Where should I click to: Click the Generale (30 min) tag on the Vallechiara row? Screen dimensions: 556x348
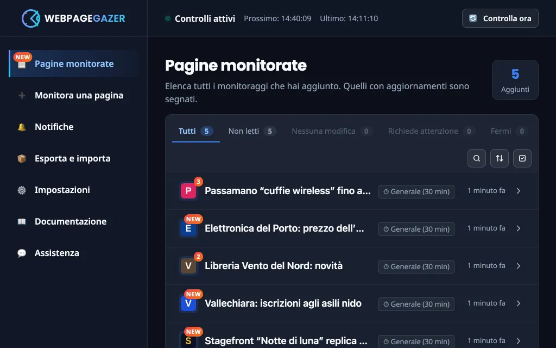[x=416, y=304]
